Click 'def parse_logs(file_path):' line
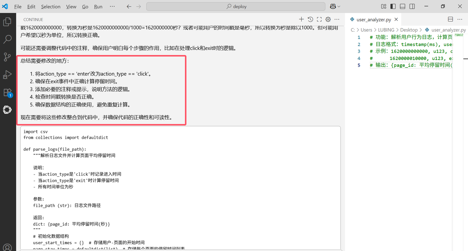This screenshot has height=251, width=468. (x=55, y=149)
